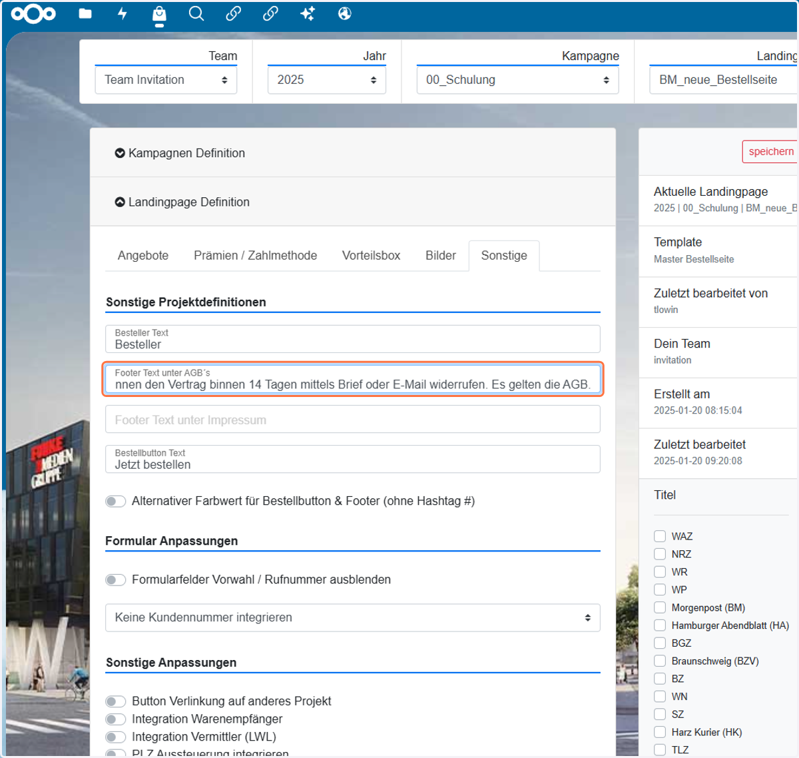Click the Footer Text unter AGB's field
The height and width of the screenshot is (758, 799).
pos(353,379)
